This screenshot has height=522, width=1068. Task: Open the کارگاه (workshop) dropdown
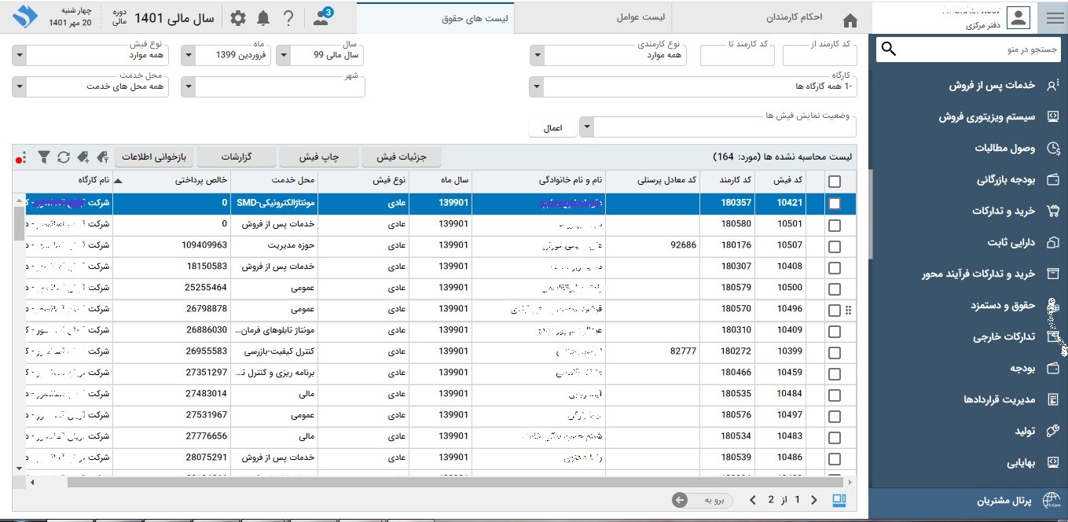(535, 86)
